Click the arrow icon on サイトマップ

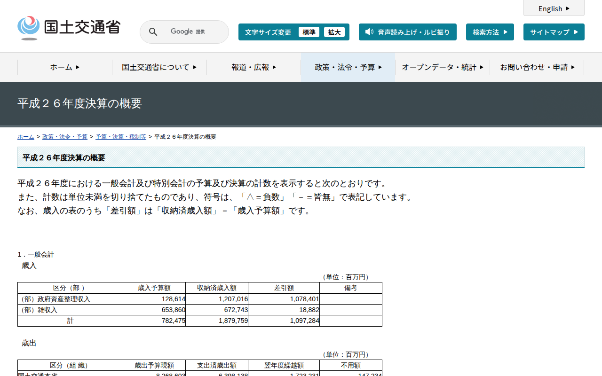pyautogui.click(x=576, y=32)
